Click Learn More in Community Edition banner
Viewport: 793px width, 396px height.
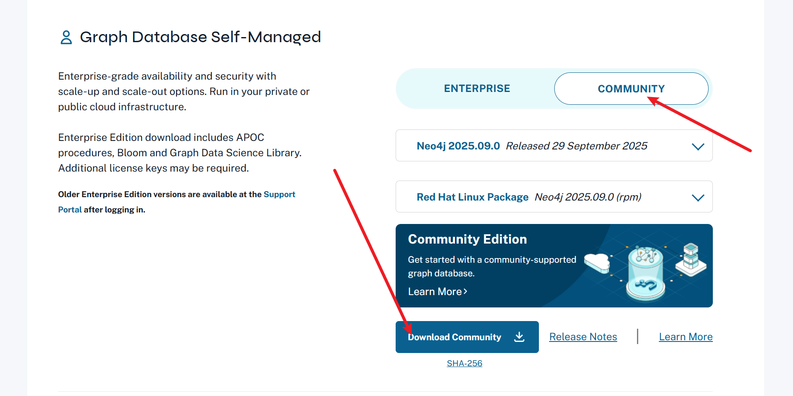pos(437,292)
